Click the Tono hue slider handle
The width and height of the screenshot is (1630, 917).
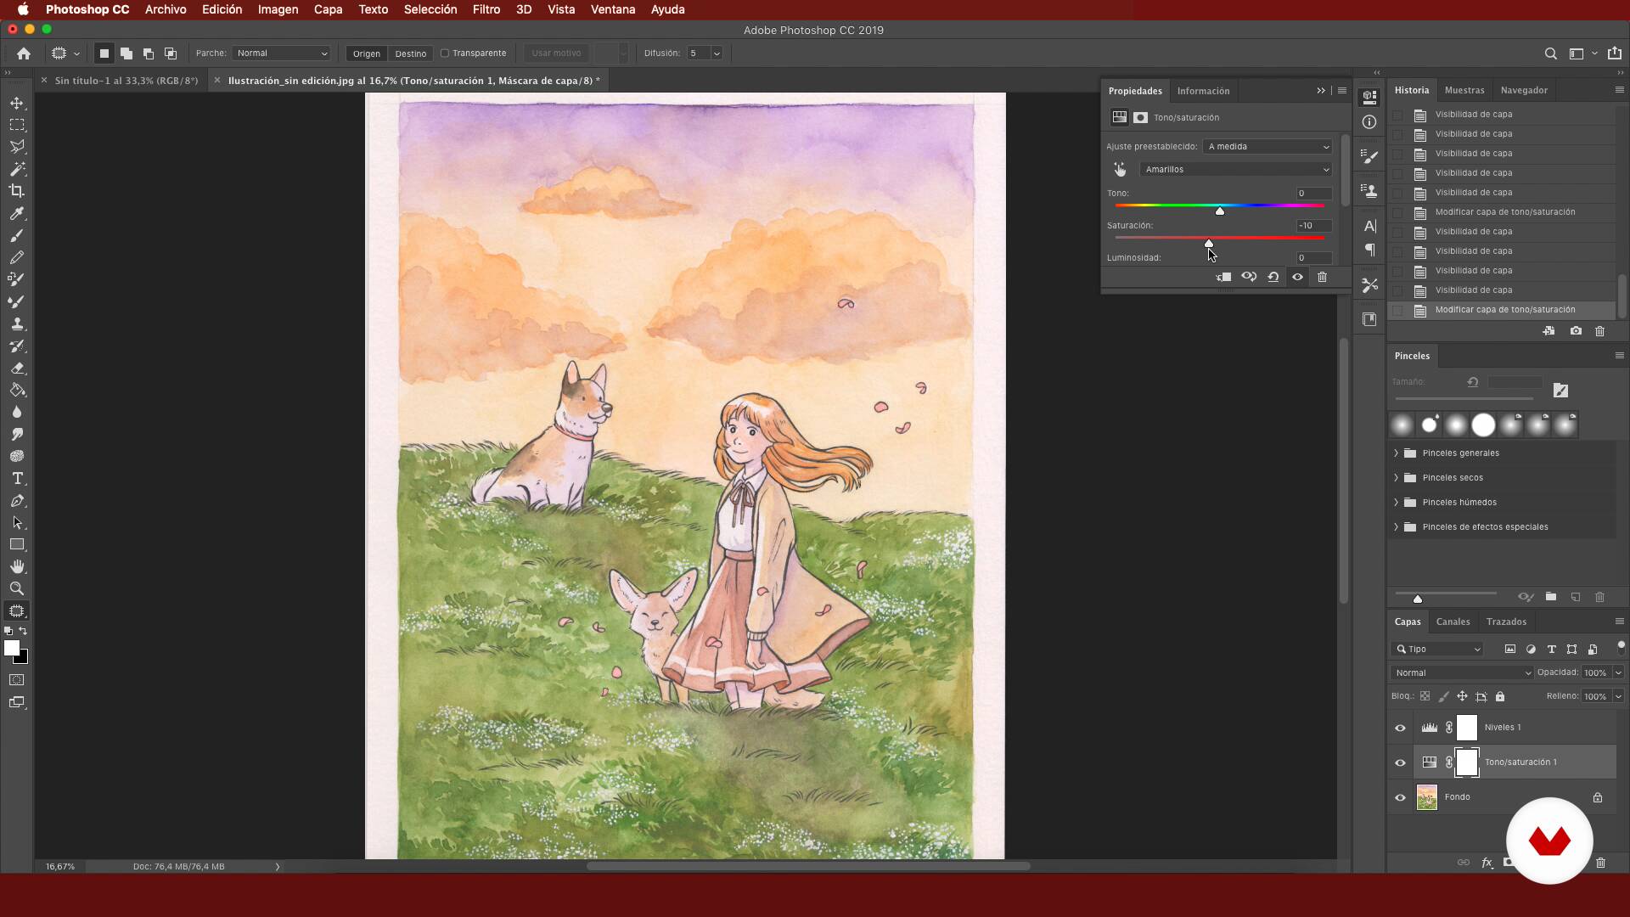(x=1220, y=211)
